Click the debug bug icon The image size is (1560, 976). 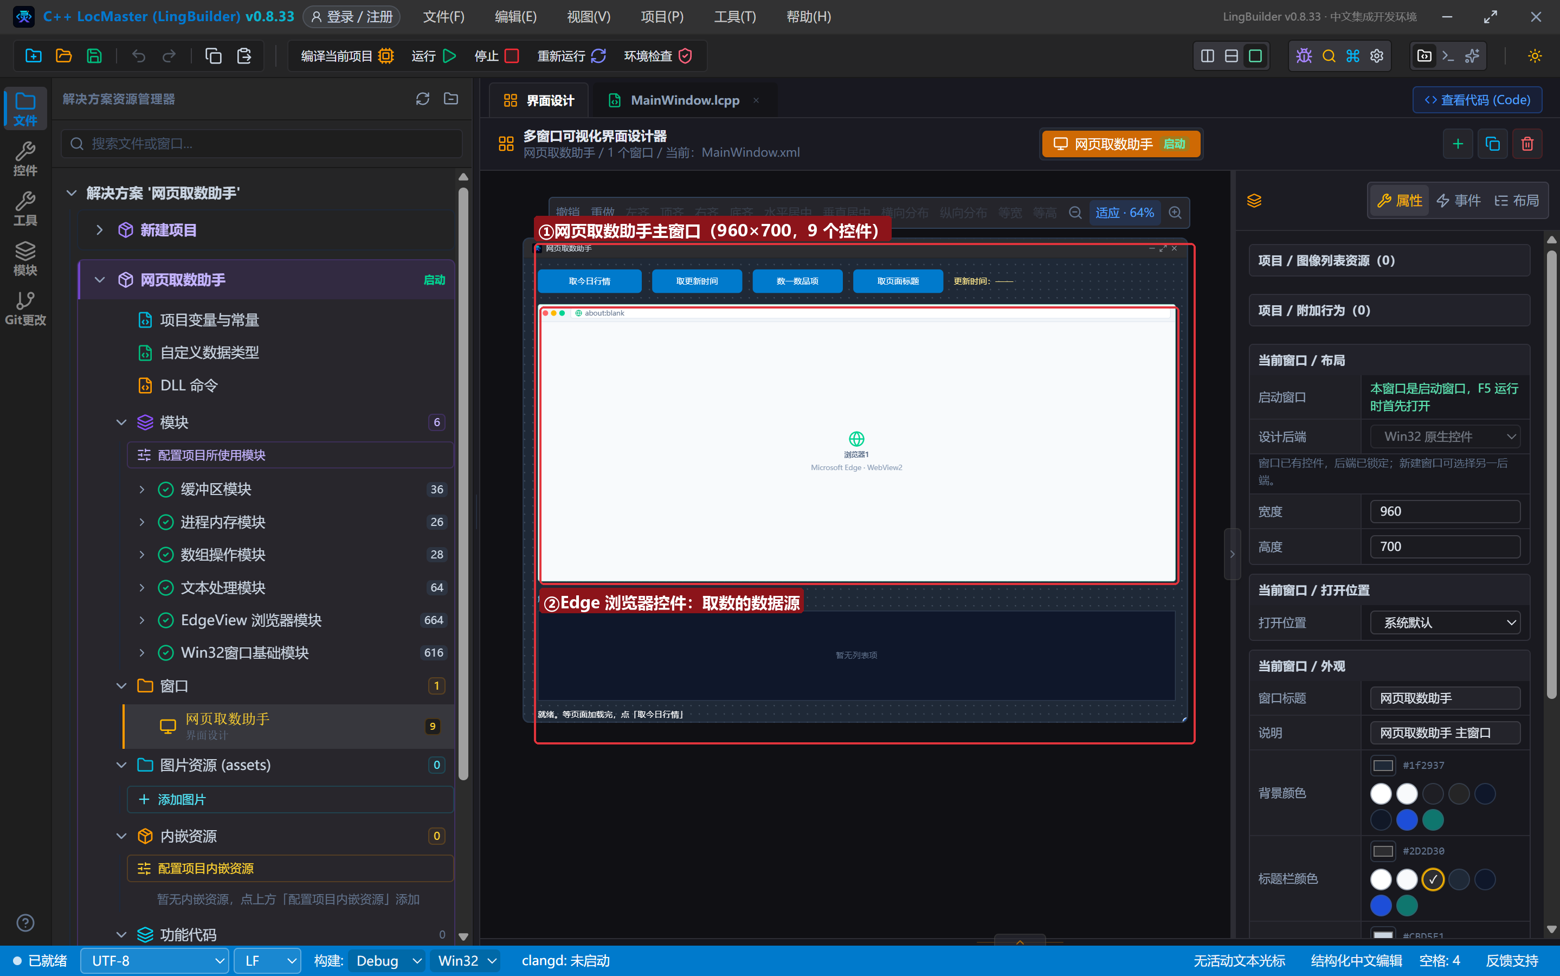pos(1304,56)
